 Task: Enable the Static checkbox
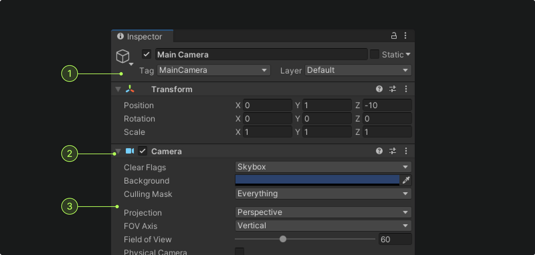[374, 54]
